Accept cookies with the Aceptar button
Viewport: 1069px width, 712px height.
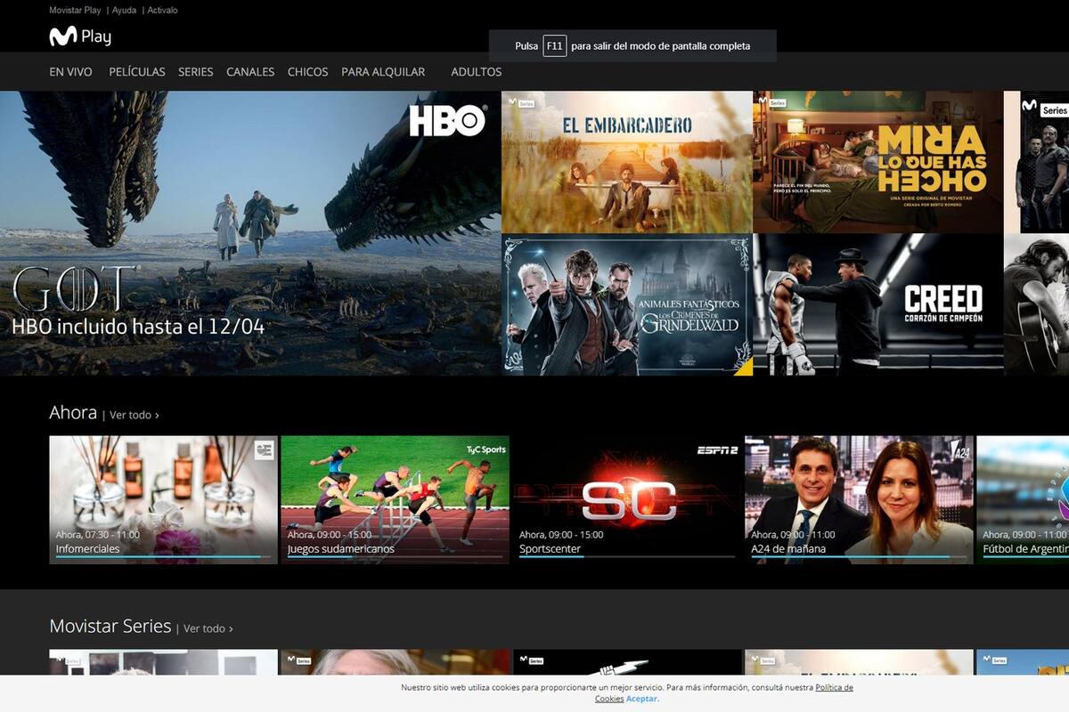pos(642,699)
